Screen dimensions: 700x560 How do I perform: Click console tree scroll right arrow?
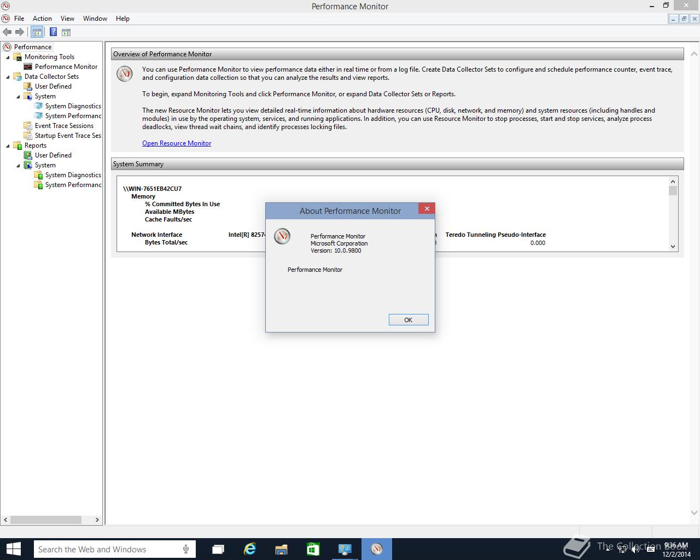(x=97, y=520)
